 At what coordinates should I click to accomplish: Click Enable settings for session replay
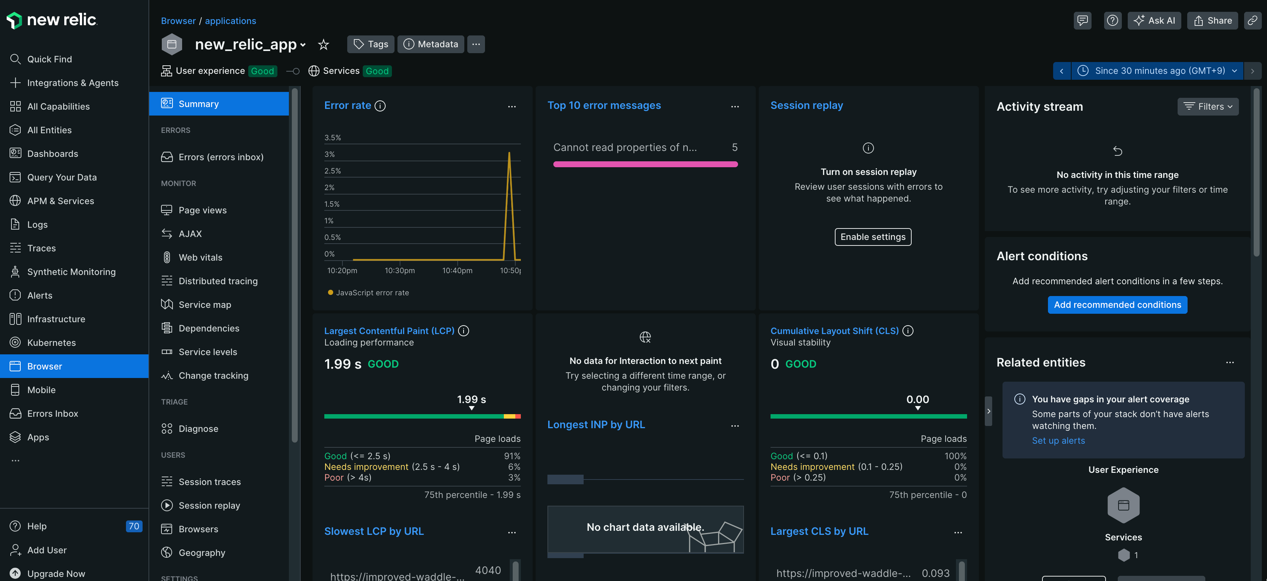click(x=872, y=237)
